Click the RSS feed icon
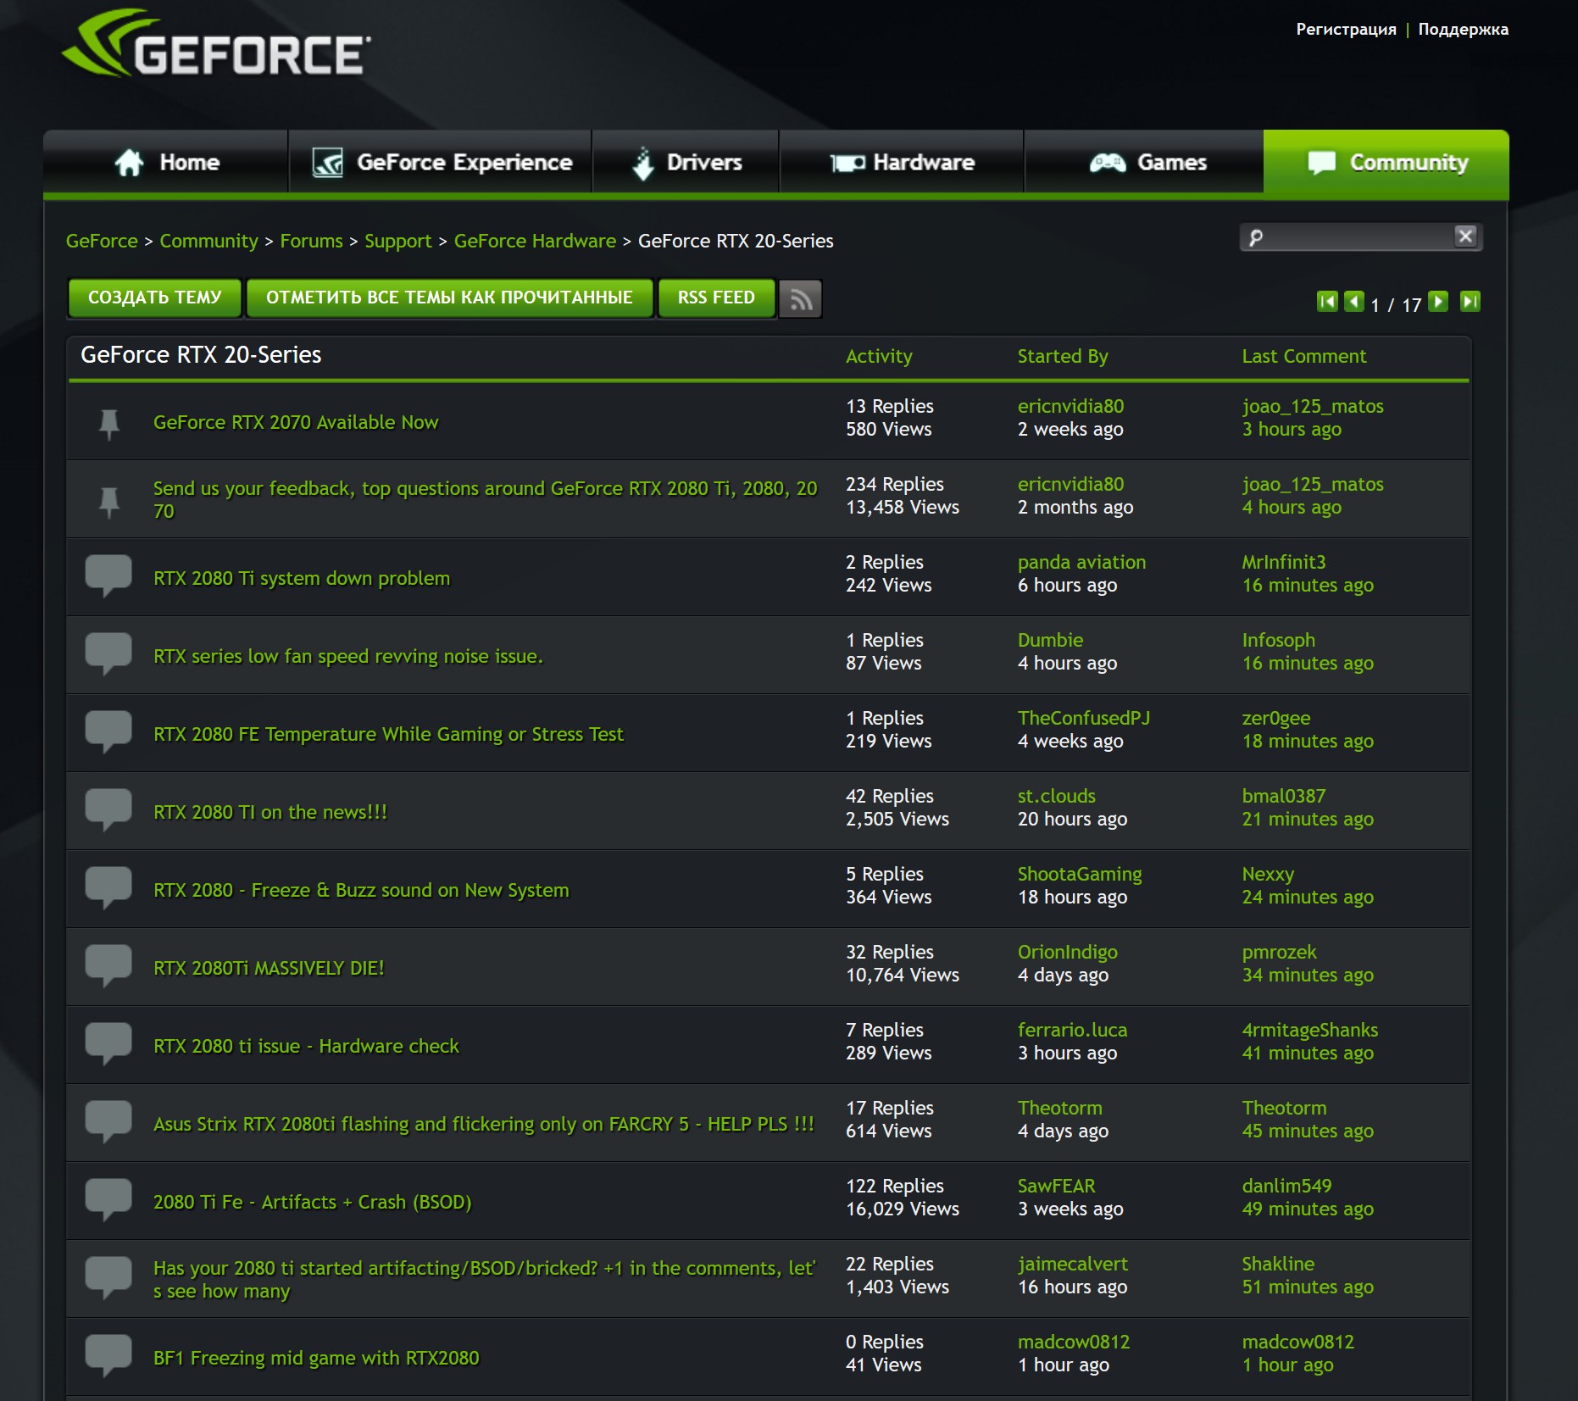The width and height of the screenshot is (1578, 1401). click(x=800, y=298)
